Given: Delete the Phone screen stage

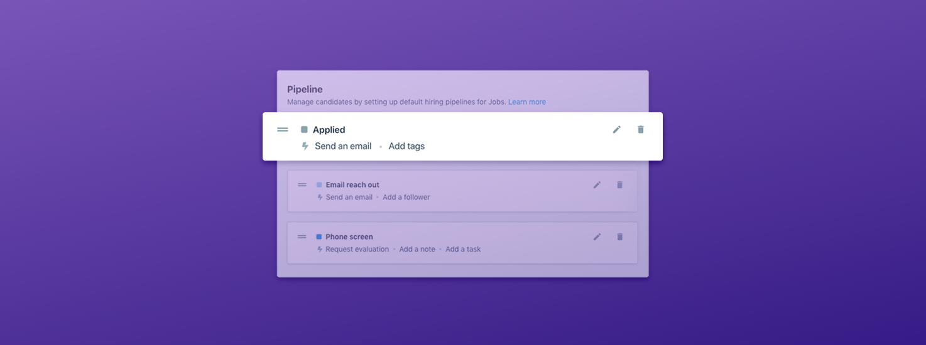Looking at the screenshot, I should pyautogui.click(x=620, y=236).
